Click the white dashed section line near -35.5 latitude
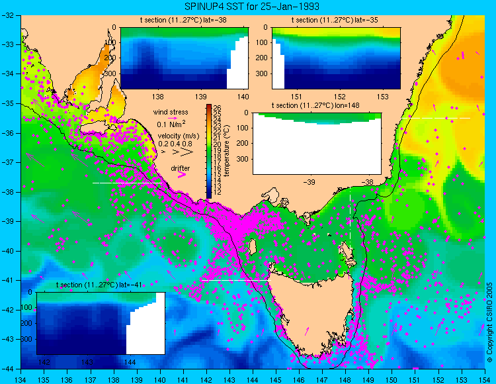Viewport: 496px width, 384px height. [x=436, y=118]
